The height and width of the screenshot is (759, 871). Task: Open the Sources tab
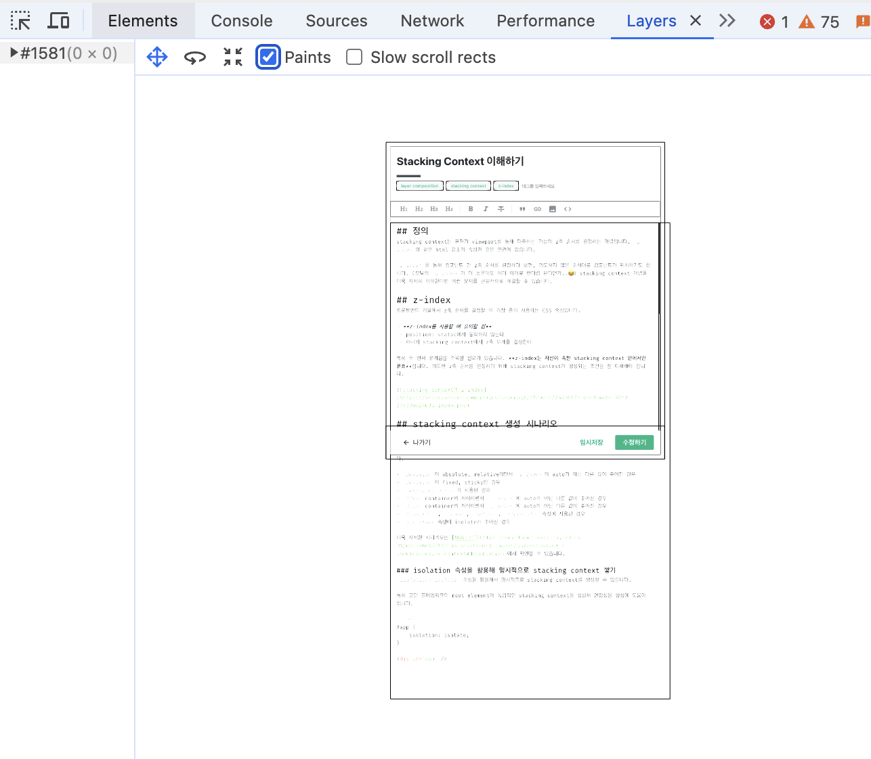[337, 21]
